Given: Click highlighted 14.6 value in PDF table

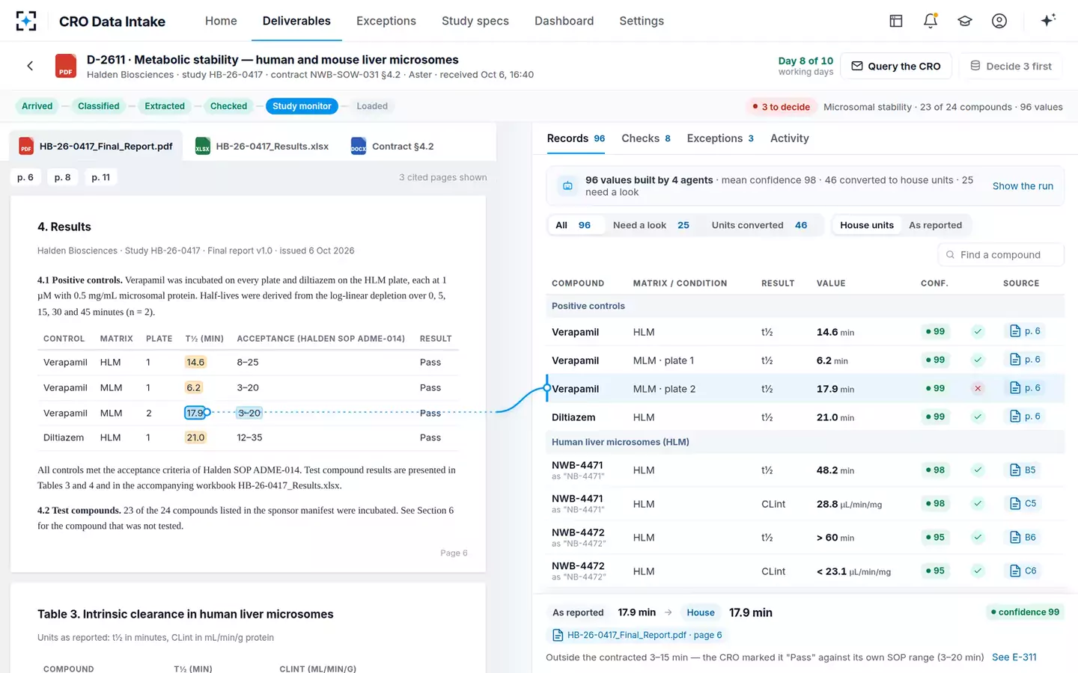Looking at the screenshot, I should (195, 362).
